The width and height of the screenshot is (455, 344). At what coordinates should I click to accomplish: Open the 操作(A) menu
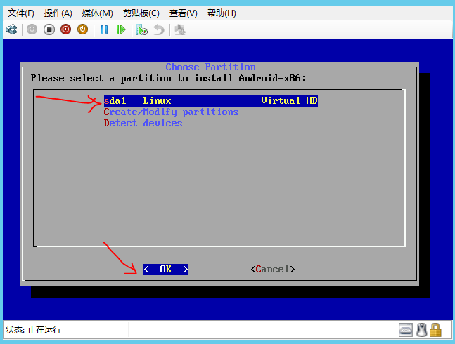58,13
